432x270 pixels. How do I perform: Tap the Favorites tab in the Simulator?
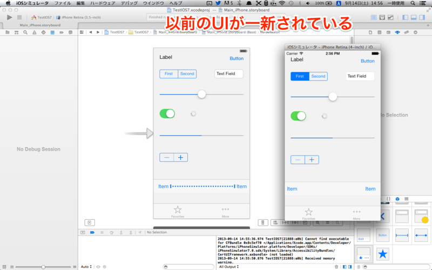(308, 214)
